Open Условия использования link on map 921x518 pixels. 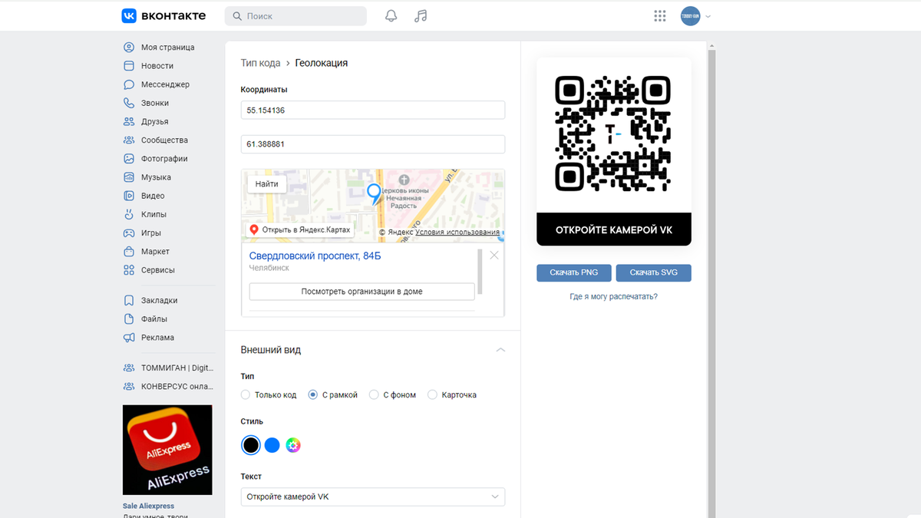[x=457, y=232]
